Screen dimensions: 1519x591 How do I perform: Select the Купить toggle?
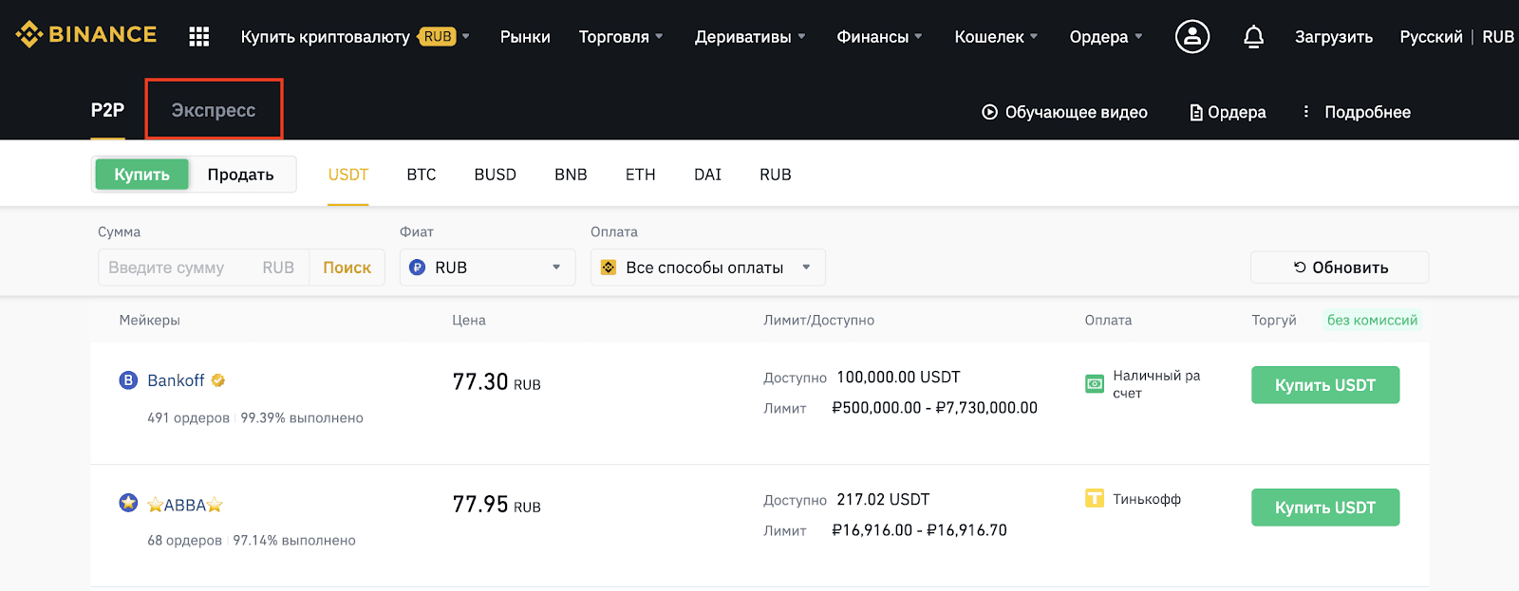pyautogui.click(x=142, y=175)
